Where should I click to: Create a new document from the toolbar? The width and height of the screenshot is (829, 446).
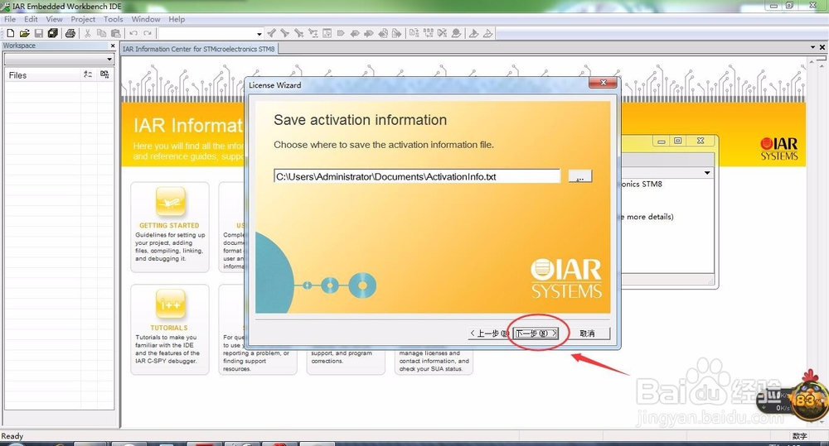[x=11, y=33]
